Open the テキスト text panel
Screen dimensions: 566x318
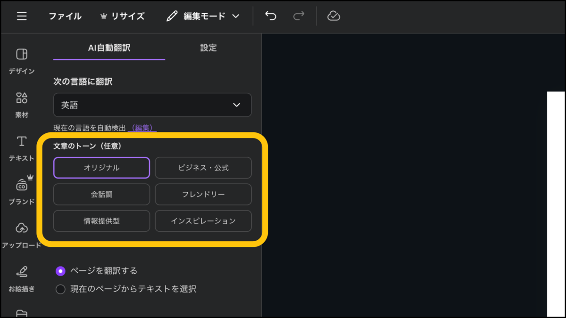[x=22, y=148]
